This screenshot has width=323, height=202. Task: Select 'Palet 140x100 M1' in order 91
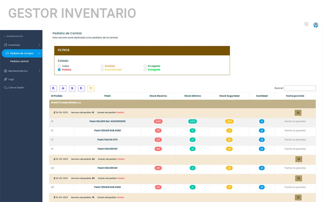pyautogui.click(x=107, y=149)
